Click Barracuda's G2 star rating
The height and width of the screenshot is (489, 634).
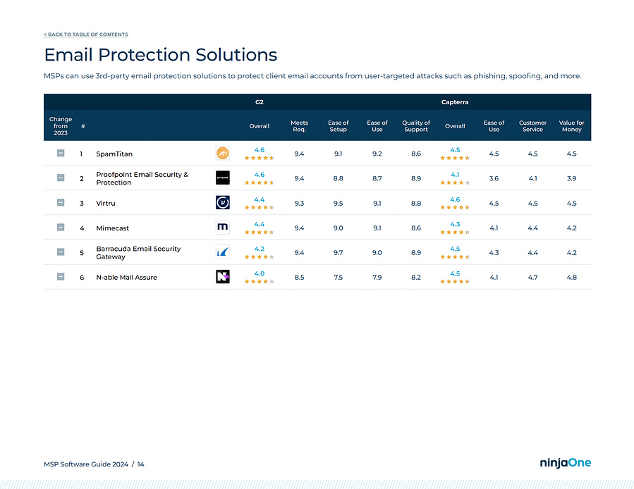tap(260, 257)
